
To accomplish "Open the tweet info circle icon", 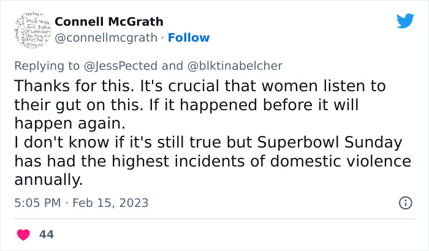I will click(x=405, y=203).
